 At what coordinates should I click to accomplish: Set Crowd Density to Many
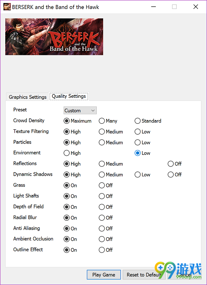point(108,121)
